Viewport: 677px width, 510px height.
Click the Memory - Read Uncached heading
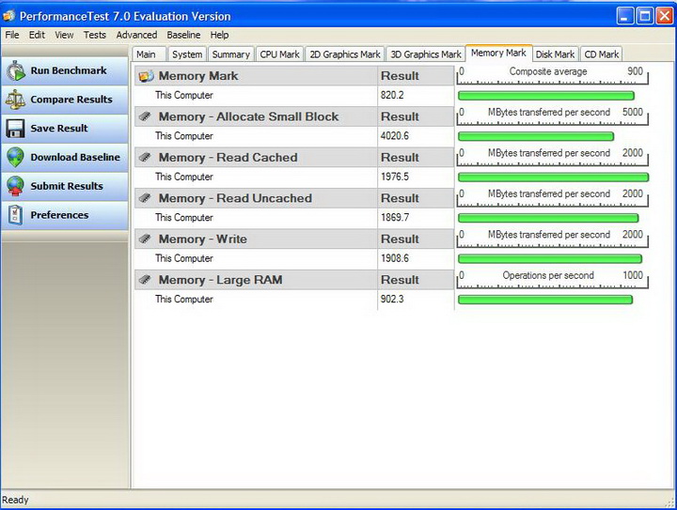(235, 198)
